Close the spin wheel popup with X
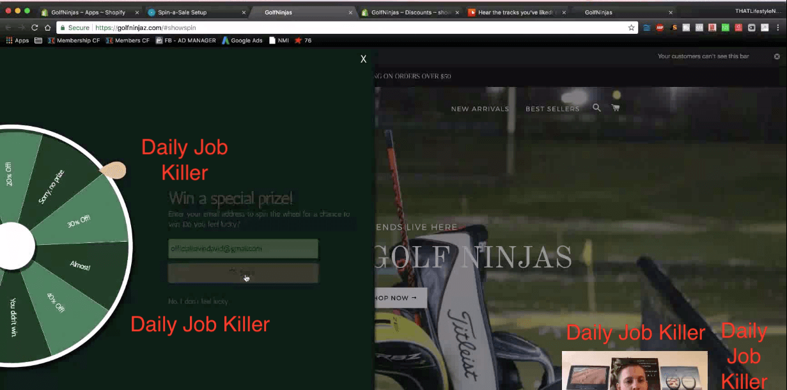 363,59
